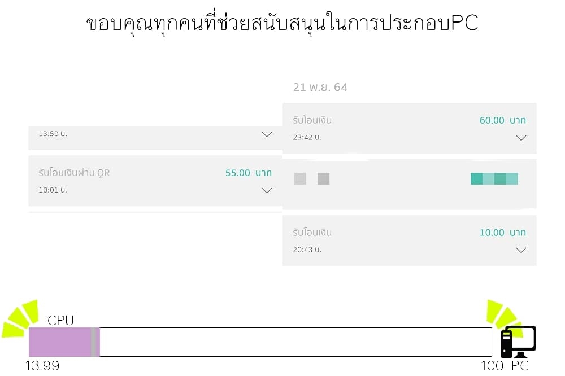The image size is (565, 376).
Task: Click the purple filled CPU progress section
Action: click(x=59, y=342)
